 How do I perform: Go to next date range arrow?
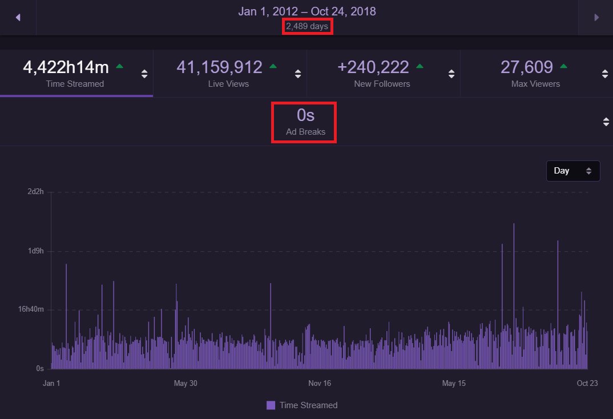pos(596,18)
